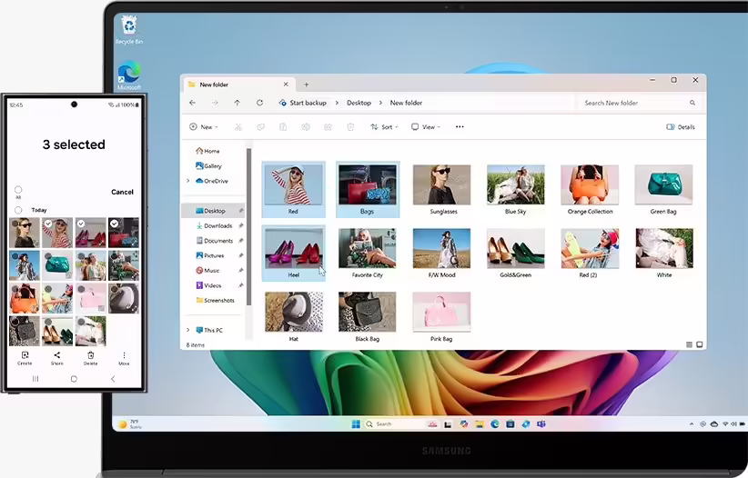
Task: Expand OneDrive in navigation pane
Action: [188, 181]
